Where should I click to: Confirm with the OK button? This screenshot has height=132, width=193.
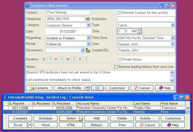tap(97, 88)
